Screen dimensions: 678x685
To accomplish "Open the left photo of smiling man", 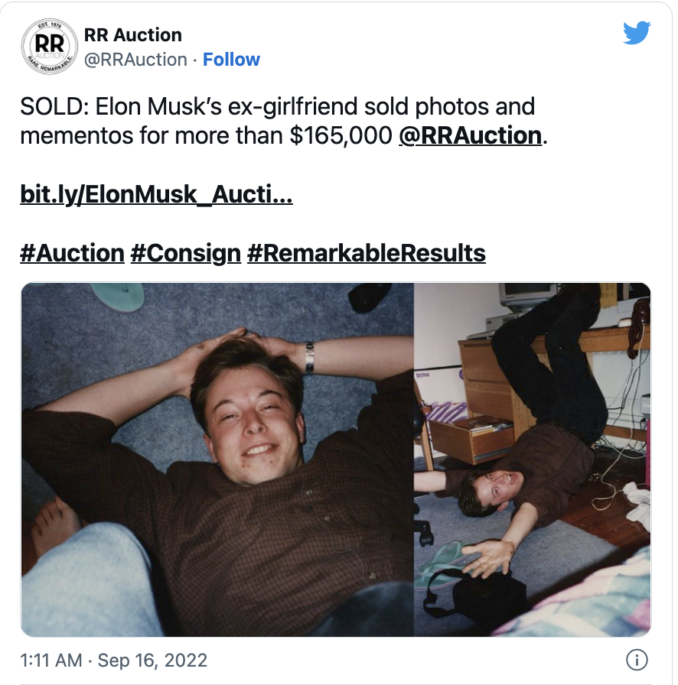I will click(217, 459).
